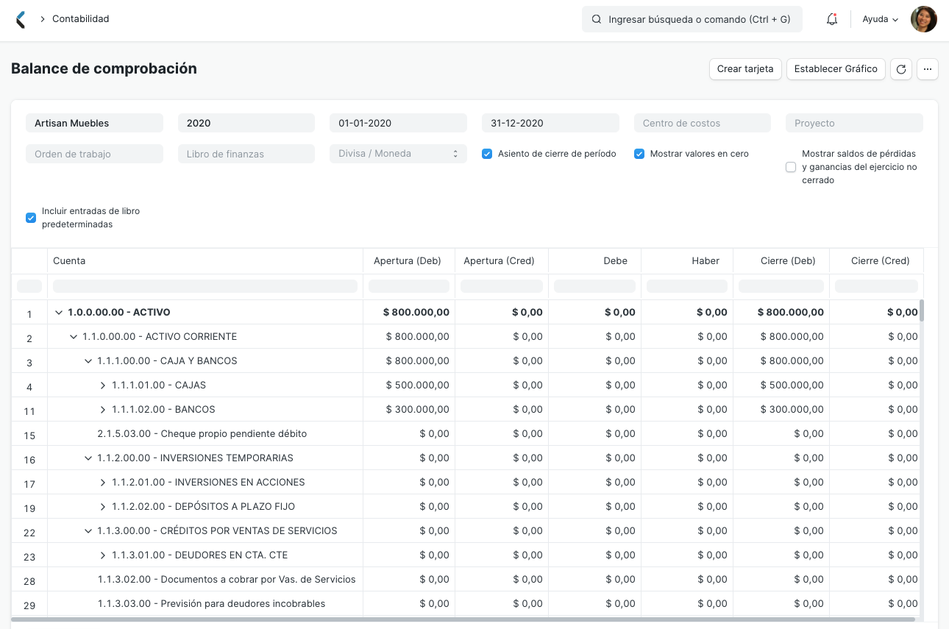
Task: Refresh the report with the reload icon
Action: 900,68
